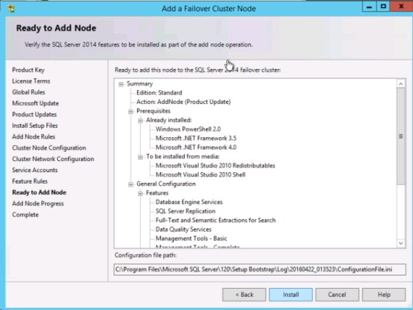Select Microsoft .NET Framework 3.5 entry

point(196,138)
